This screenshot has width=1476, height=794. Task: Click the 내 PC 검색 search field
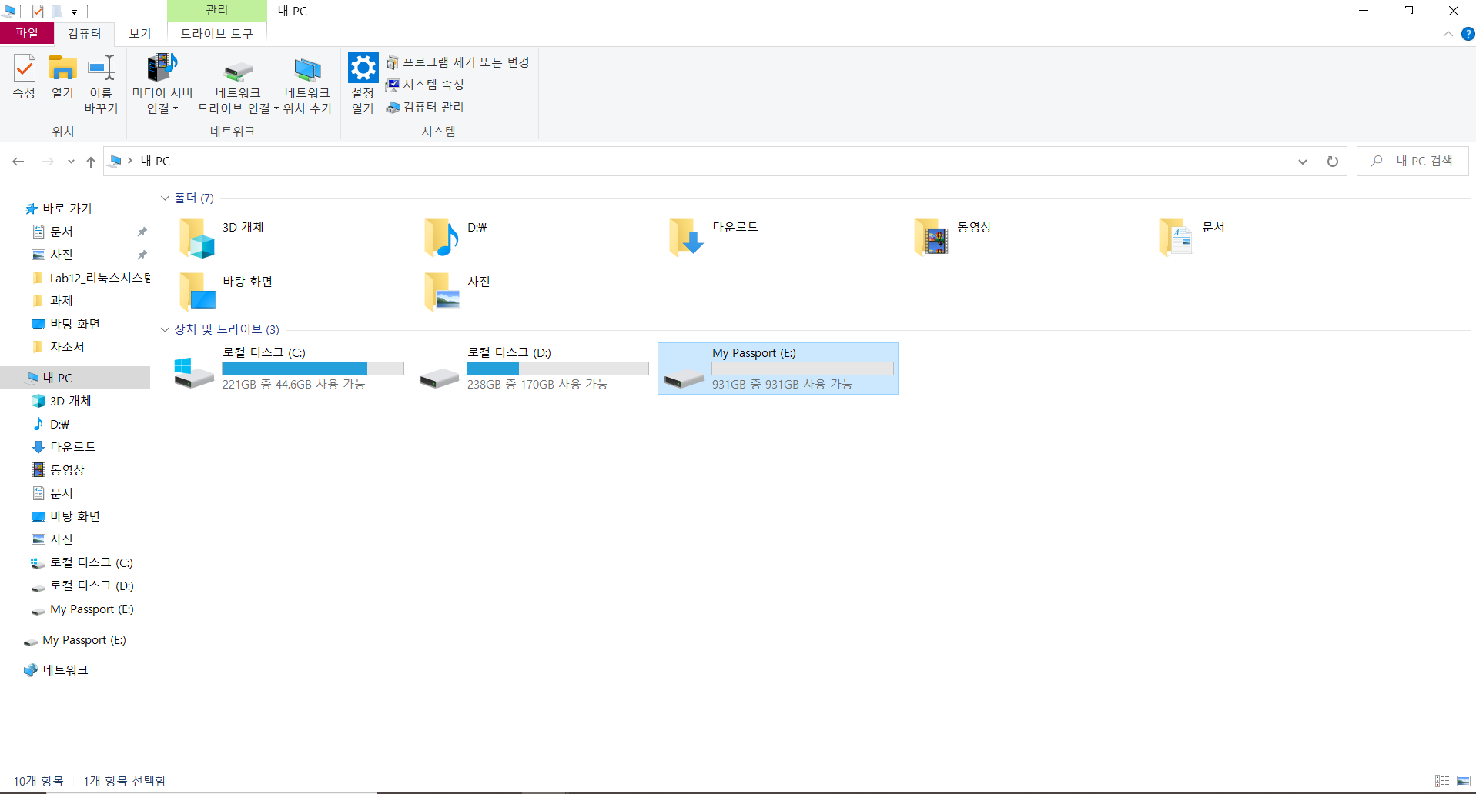click(x=1412, y=161)
